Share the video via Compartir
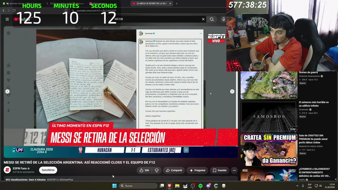Screen dimensions: 338x190 point(174,170)
